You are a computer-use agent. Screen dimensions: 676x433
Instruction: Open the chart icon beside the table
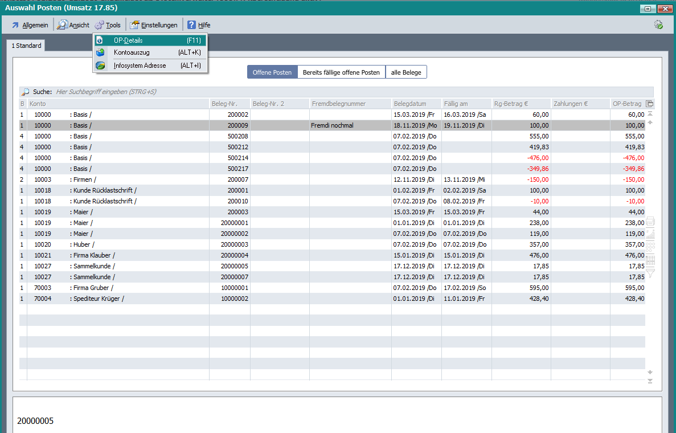650,234
